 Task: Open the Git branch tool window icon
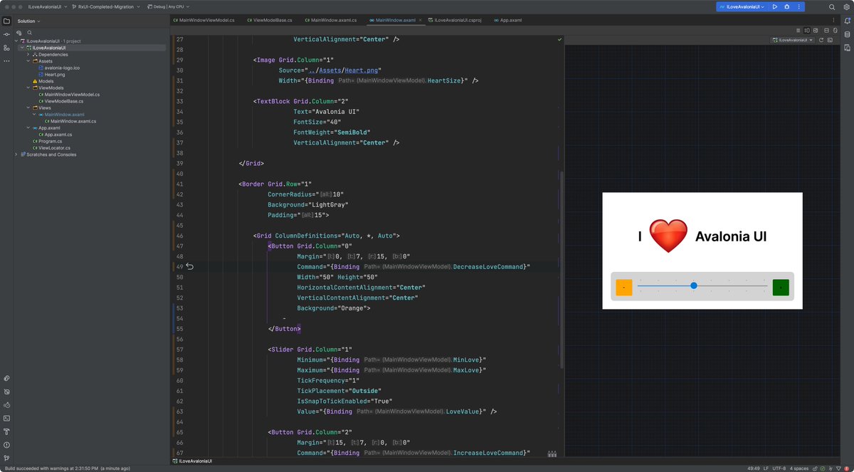(6, 458)
